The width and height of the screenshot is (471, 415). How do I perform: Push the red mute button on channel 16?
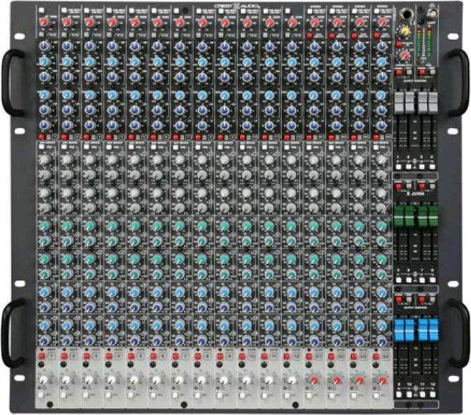tap(376, 356)
